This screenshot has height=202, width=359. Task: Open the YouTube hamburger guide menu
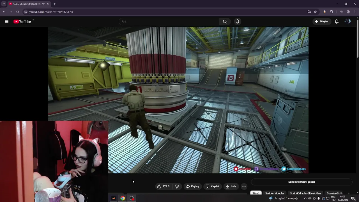point(7,22)
